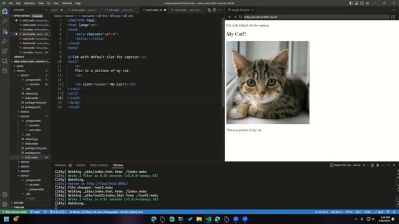
Task: Expand the OUTLINE section
Action: pos(18,203)
